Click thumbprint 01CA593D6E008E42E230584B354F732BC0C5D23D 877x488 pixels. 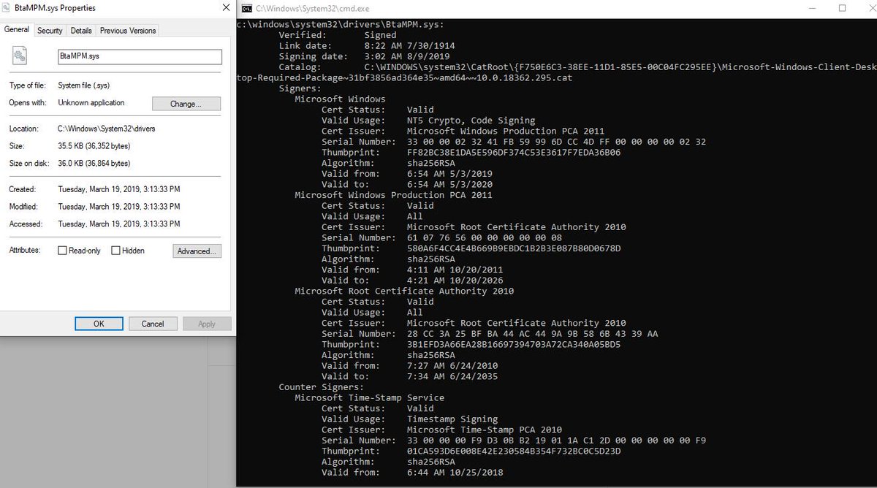514,451
